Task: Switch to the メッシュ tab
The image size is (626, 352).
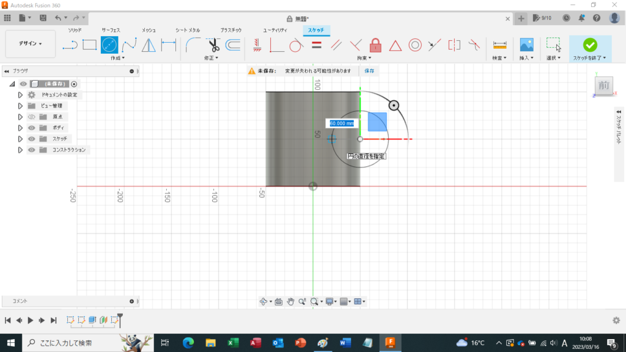Action: click(149, 31)
